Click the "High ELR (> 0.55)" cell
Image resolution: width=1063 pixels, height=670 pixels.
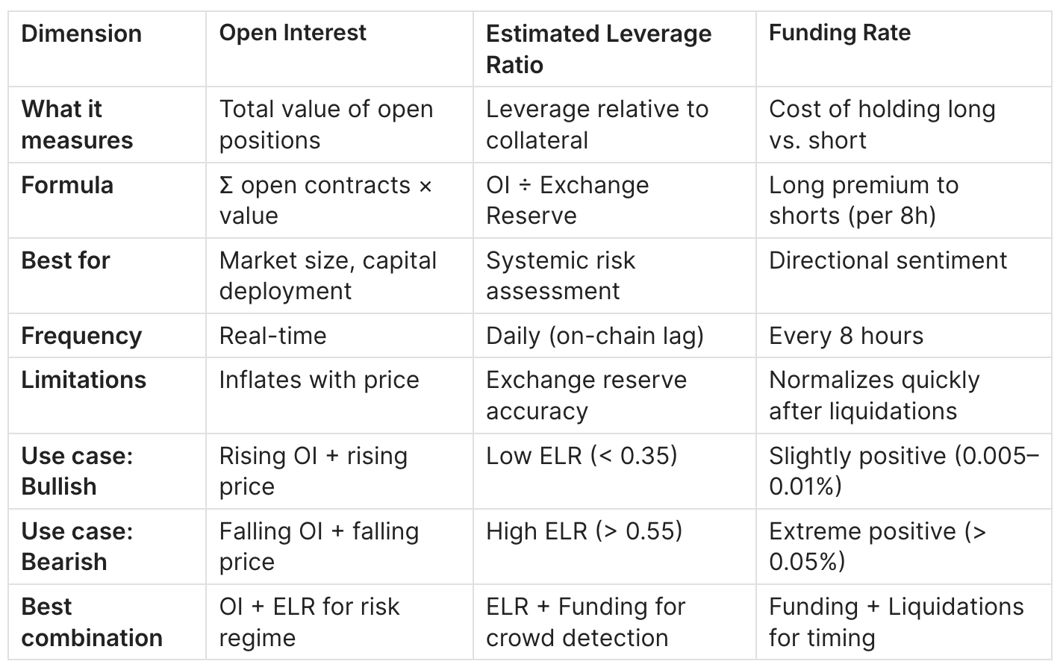[x=584, y=531]
